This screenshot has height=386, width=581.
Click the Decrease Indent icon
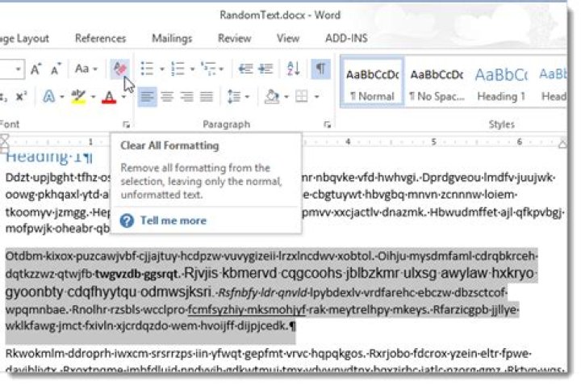coord(245,69)
